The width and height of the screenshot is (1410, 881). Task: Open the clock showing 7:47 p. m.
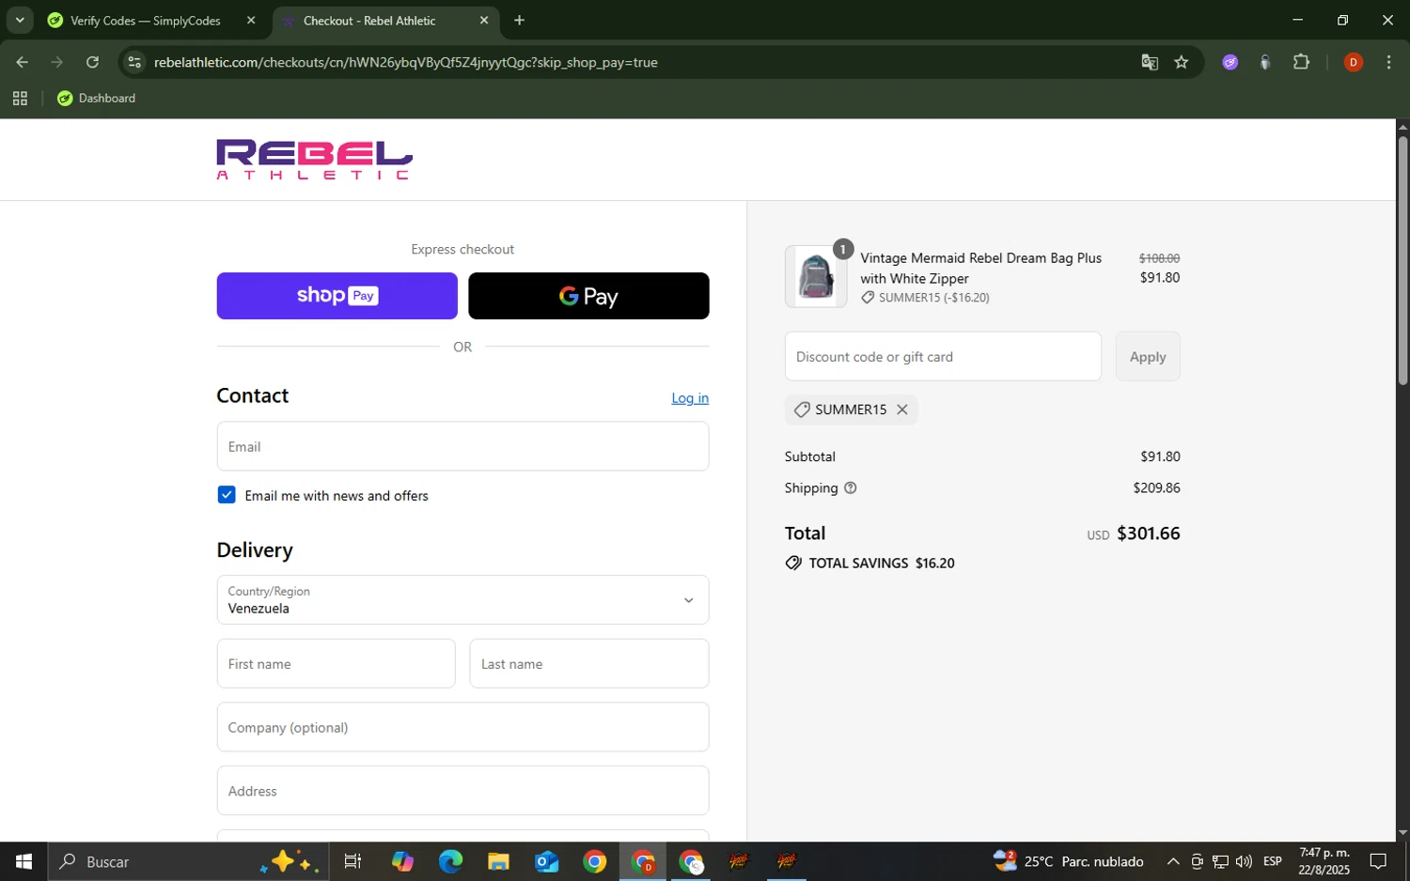coord(1324,861)
